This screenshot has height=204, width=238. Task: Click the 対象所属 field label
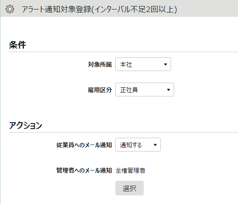100,65
